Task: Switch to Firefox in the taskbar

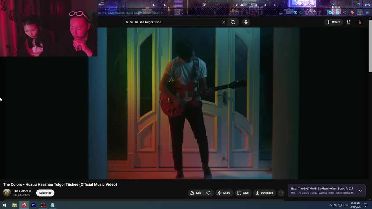Action: (24, 205)
